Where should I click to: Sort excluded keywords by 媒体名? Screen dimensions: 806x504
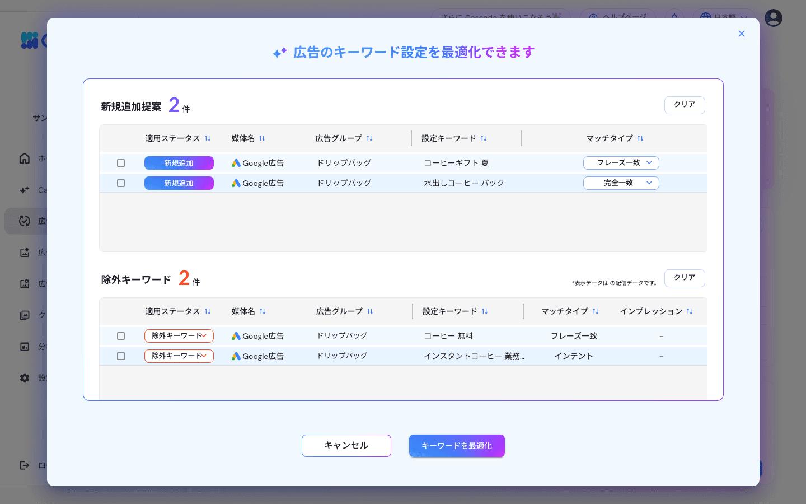[263, 311]
